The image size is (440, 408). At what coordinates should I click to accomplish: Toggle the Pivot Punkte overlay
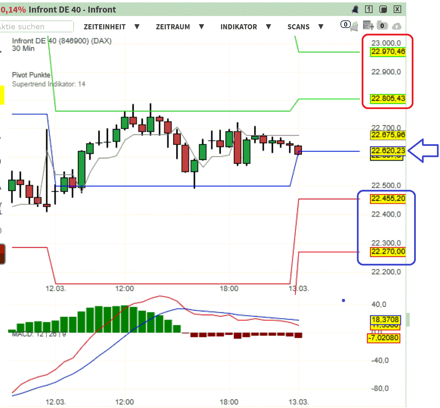(31, 75)
